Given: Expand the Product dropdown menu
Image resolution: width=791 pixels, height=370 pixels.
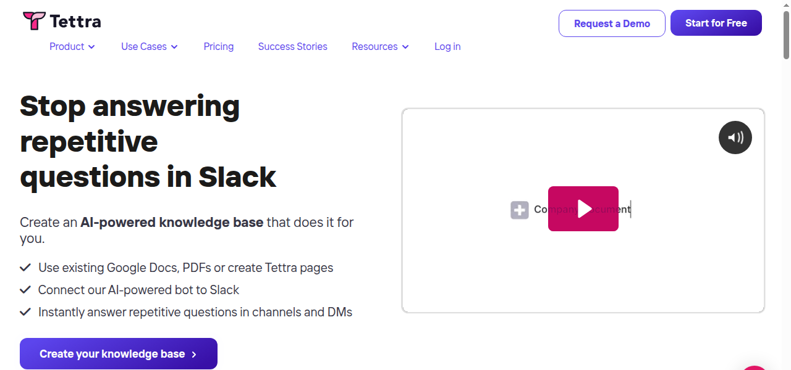Looking at the screenshot, I should [x=72, y=47].
